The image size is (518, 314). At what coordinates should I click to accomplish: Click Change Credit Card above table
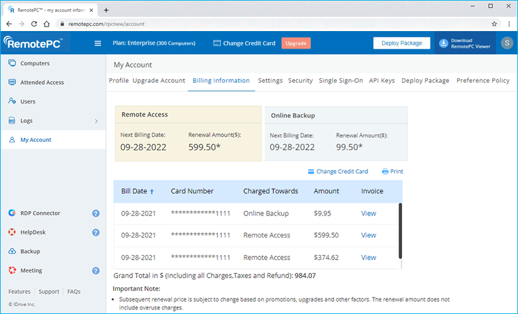click(x=338, y=172)
